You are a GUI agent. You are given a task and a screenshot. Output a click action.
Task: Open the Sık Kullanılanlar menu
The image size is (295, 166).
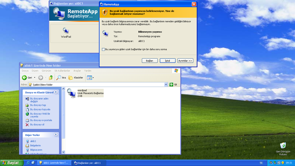point(62,71)
